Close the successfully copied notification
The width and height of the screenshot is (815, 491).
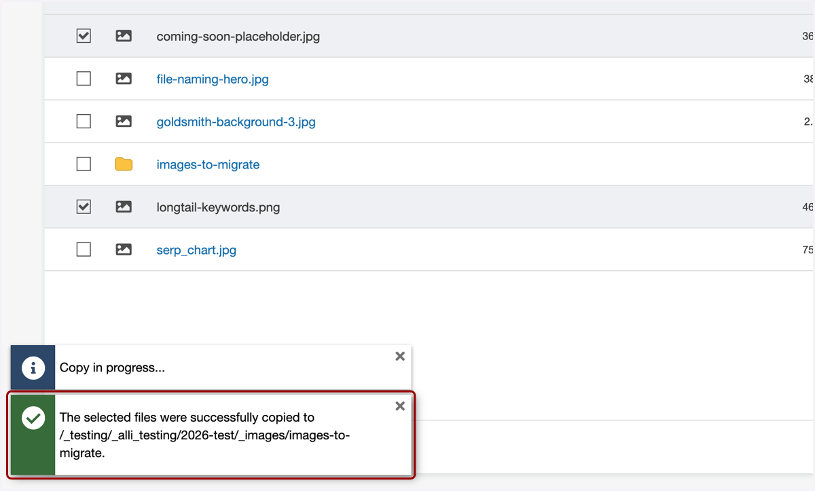click(400, 406)
